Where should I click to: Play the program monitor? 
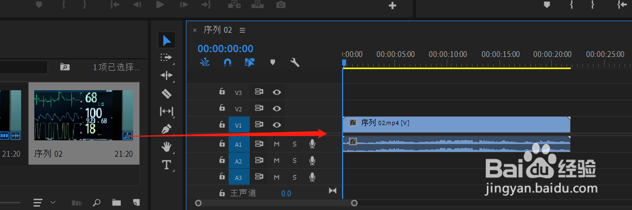(x=160, y=5)
